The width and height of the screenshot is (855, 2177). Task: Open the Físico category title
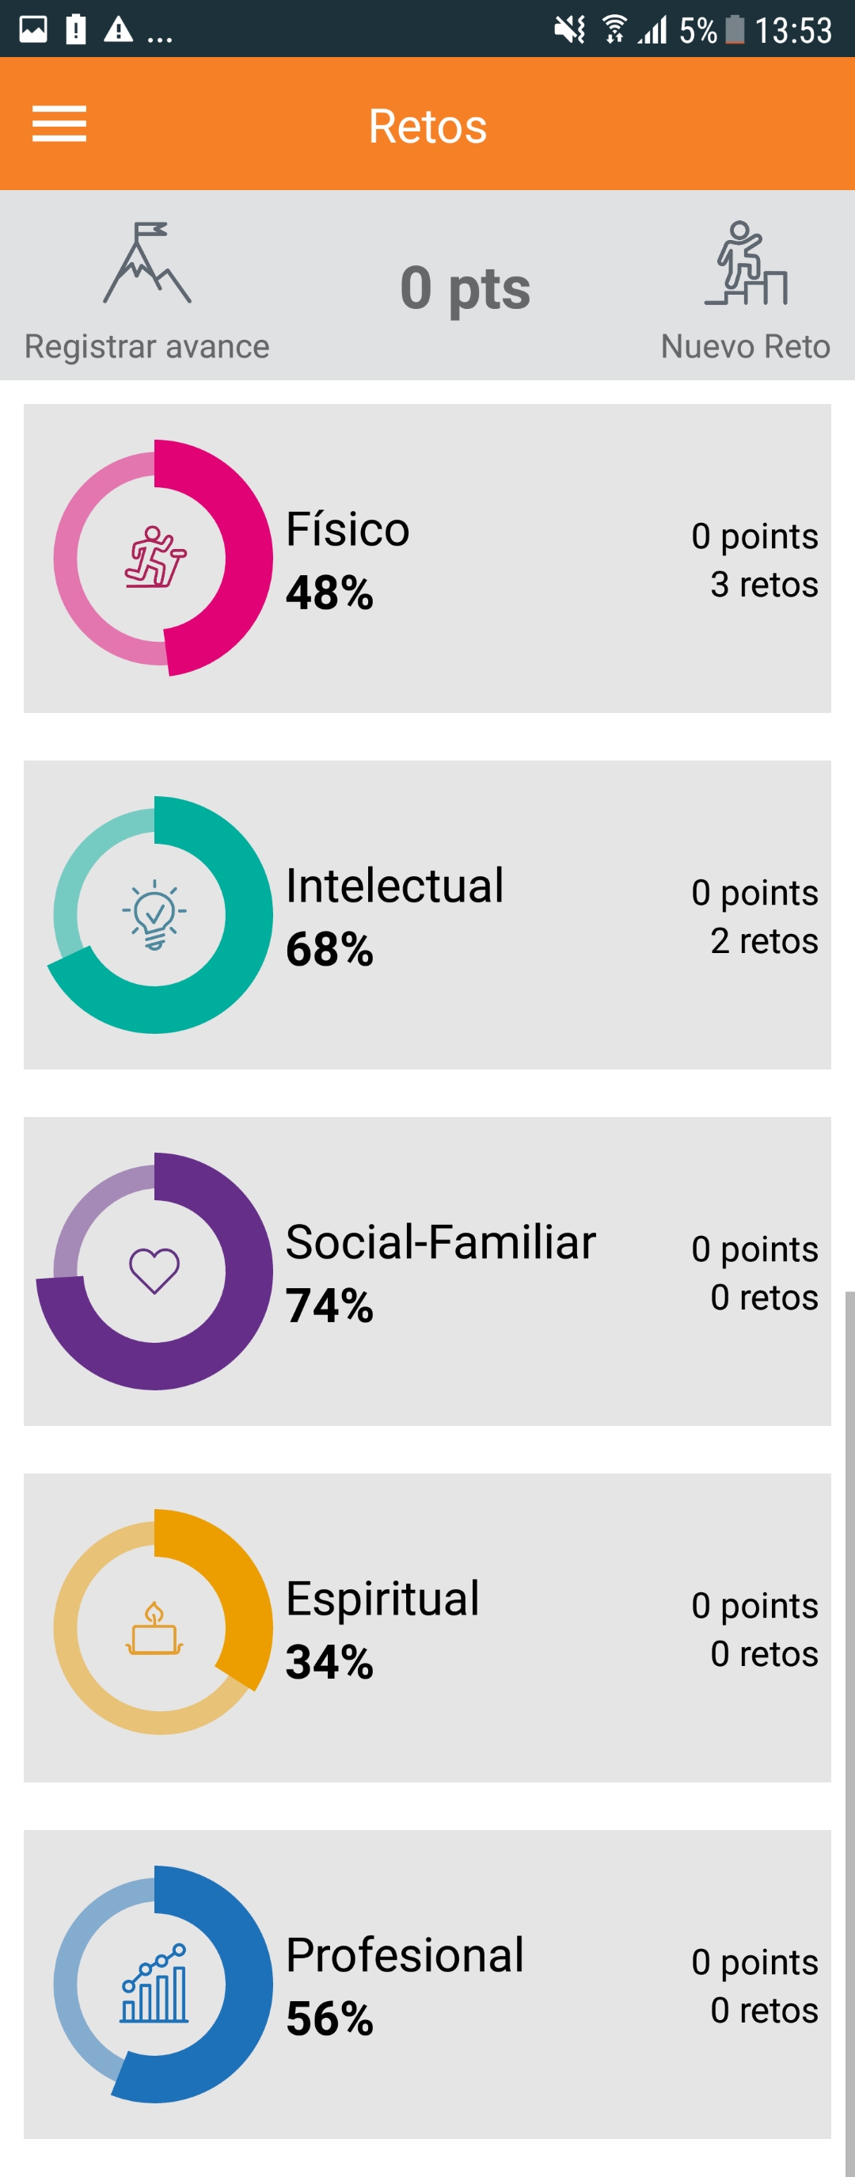pos(348,529)
